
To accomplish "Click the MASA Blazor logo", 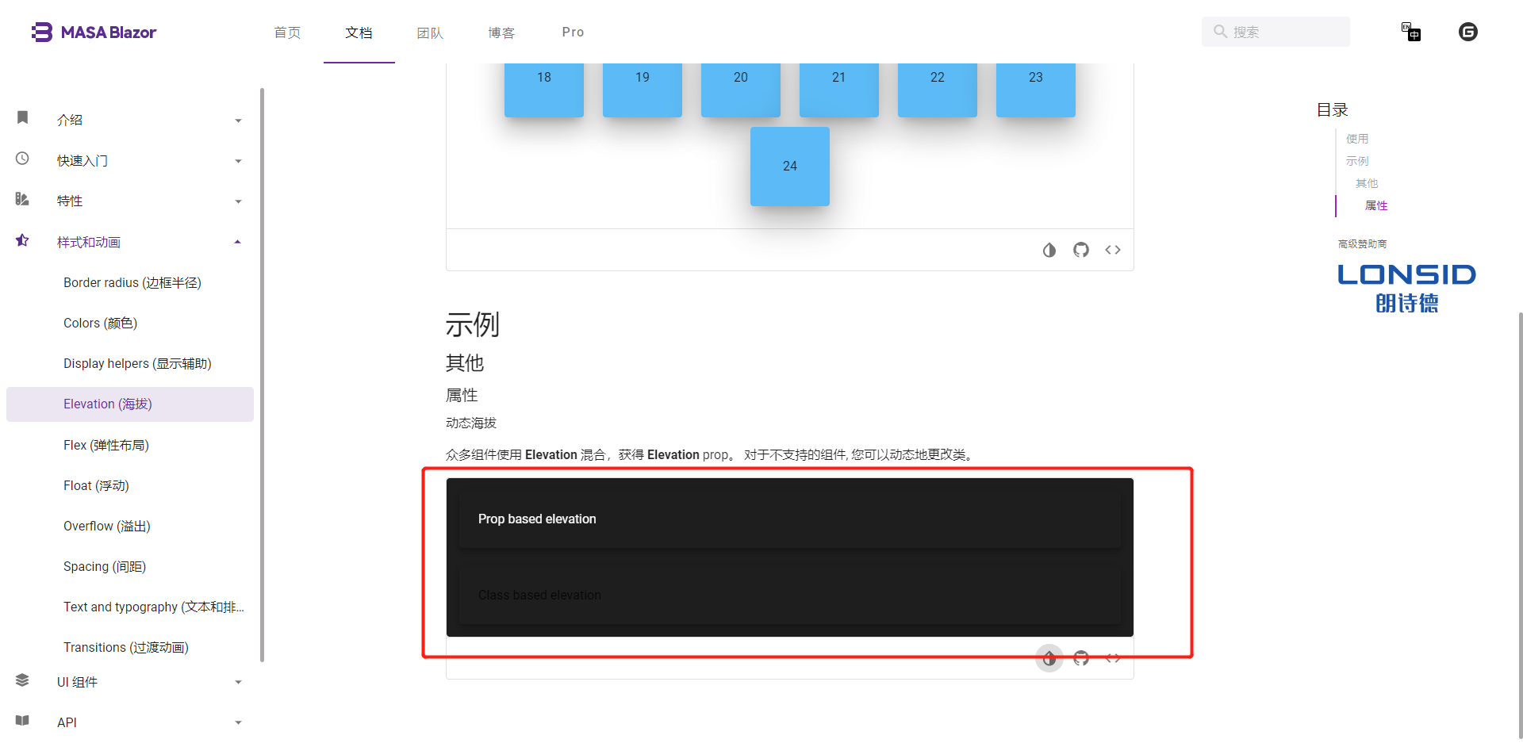I will coord(94,32).
